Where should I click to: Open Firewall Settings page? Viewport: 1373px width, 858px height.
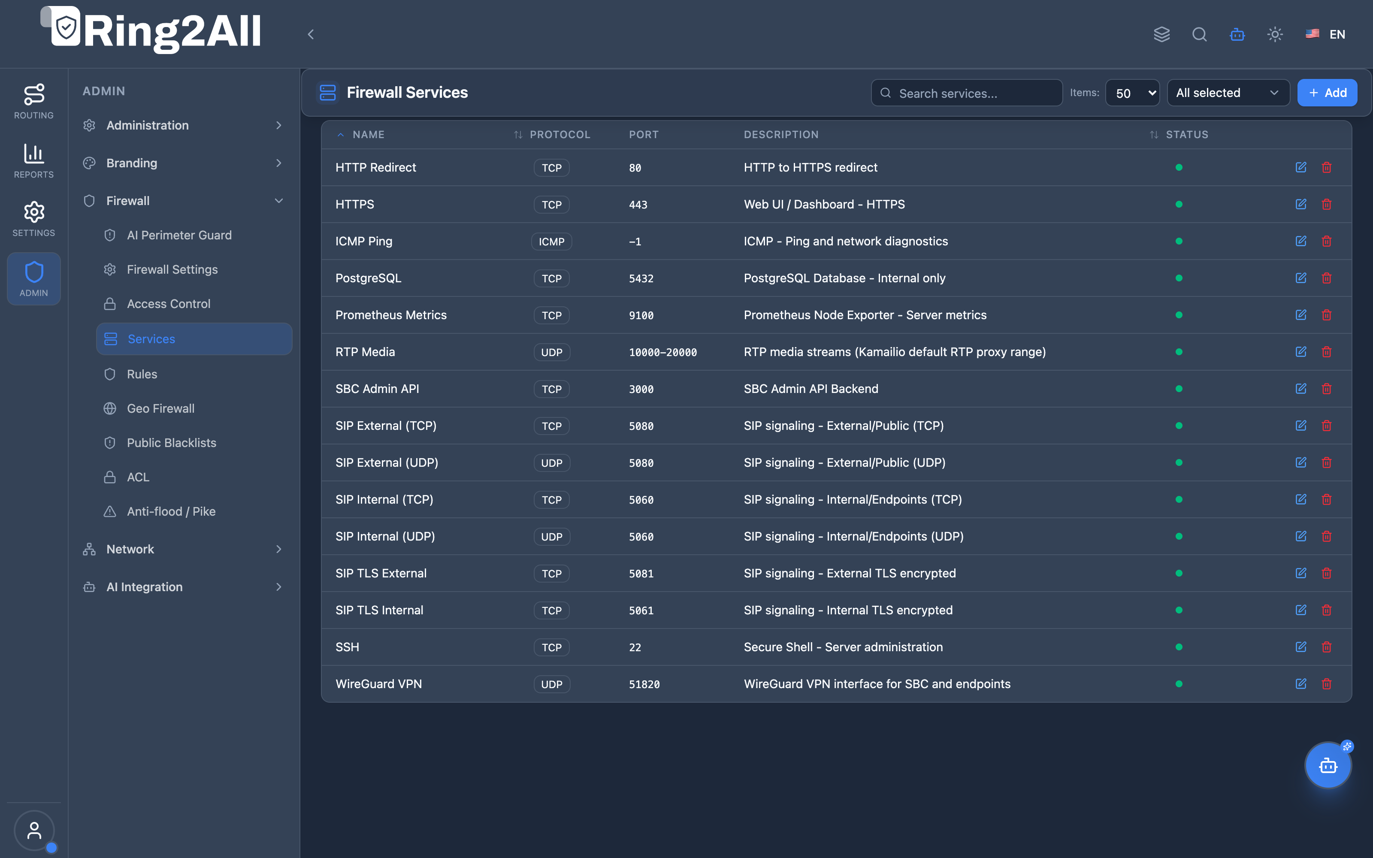pyautogui.click(x=194, y=270)
